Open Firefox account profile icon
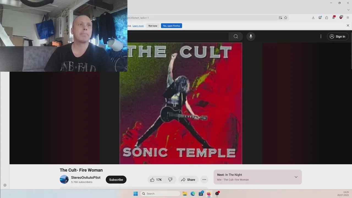 pos(320,18)
